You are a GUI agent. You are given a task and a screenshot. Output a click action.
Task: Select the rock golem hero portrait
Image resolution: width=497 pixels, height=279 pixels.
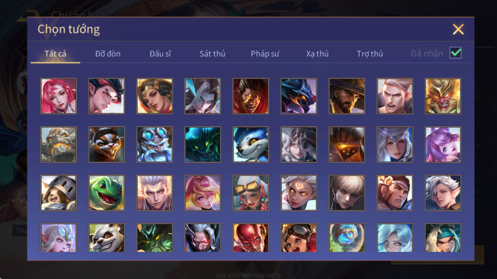click(x=59, y=145)
